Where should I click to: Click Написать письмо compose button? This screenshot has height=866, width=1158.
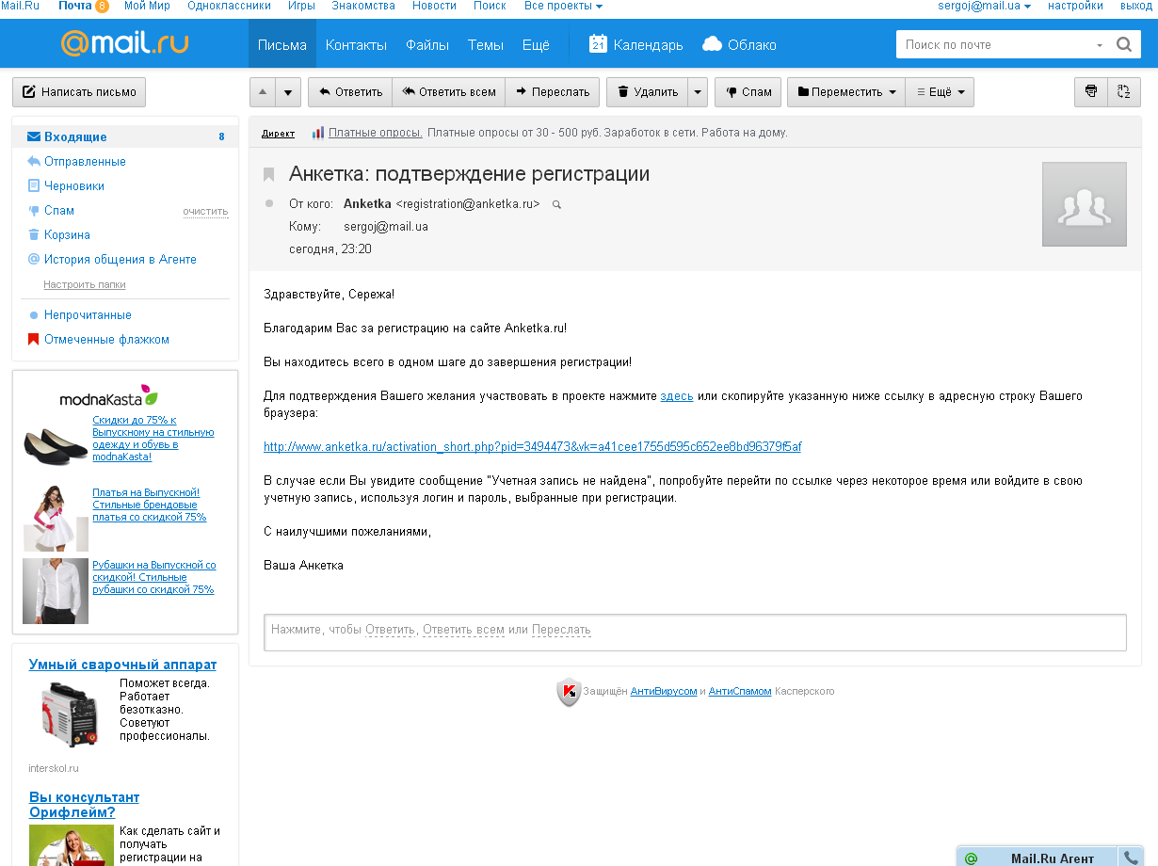coord(79,92)
